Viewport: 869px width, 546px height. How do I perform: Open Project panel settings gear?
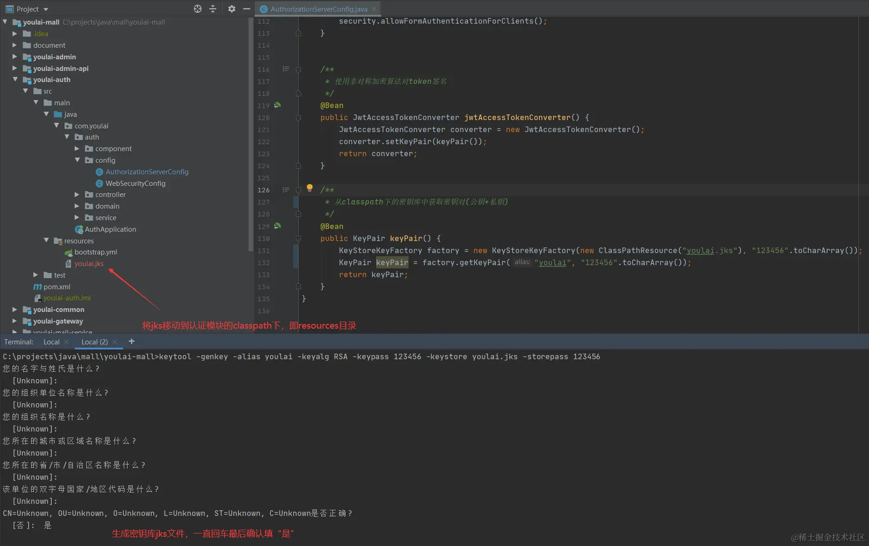pos(232,9)
